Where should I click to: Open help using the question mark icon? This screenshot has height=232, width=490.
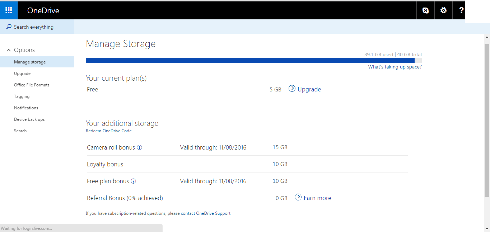click(461, 10)
